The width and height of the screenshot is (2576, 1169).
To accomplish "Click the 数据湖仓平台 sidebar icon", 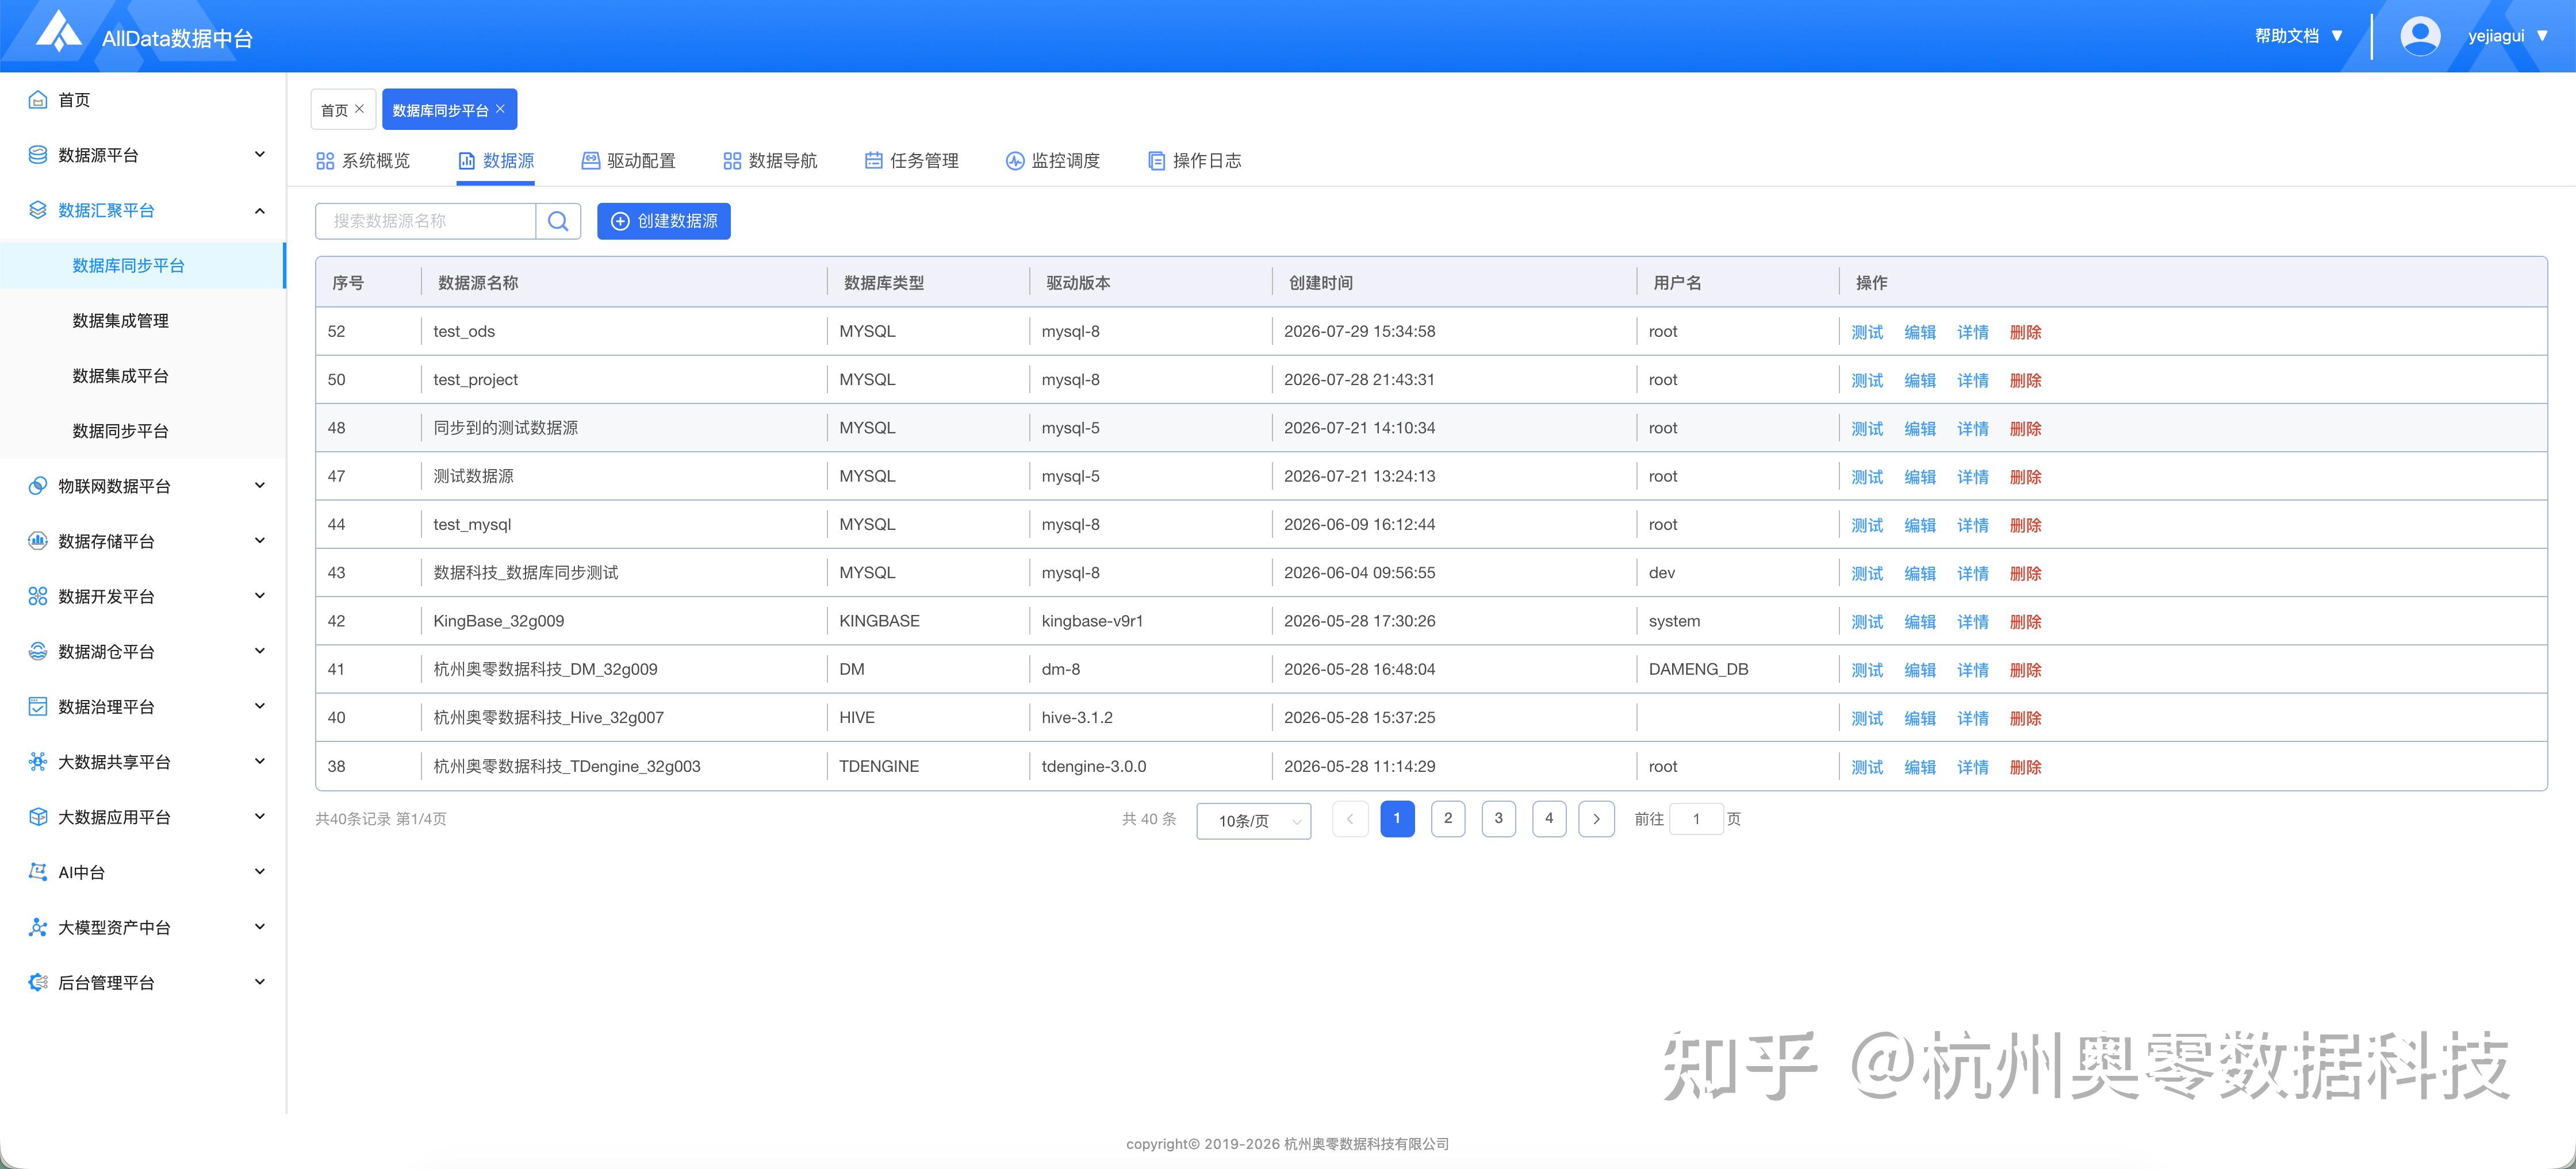I will point(38,651).
